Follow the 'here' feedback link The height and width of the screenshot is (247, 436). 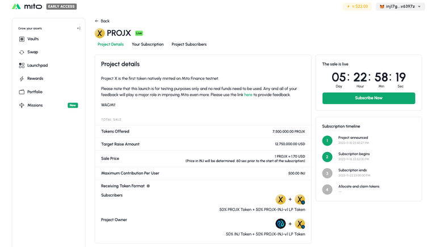[x=248, y=95]
